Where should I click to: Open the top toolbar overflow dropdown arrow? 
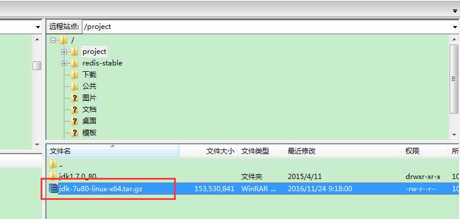[x=455, y=11]
